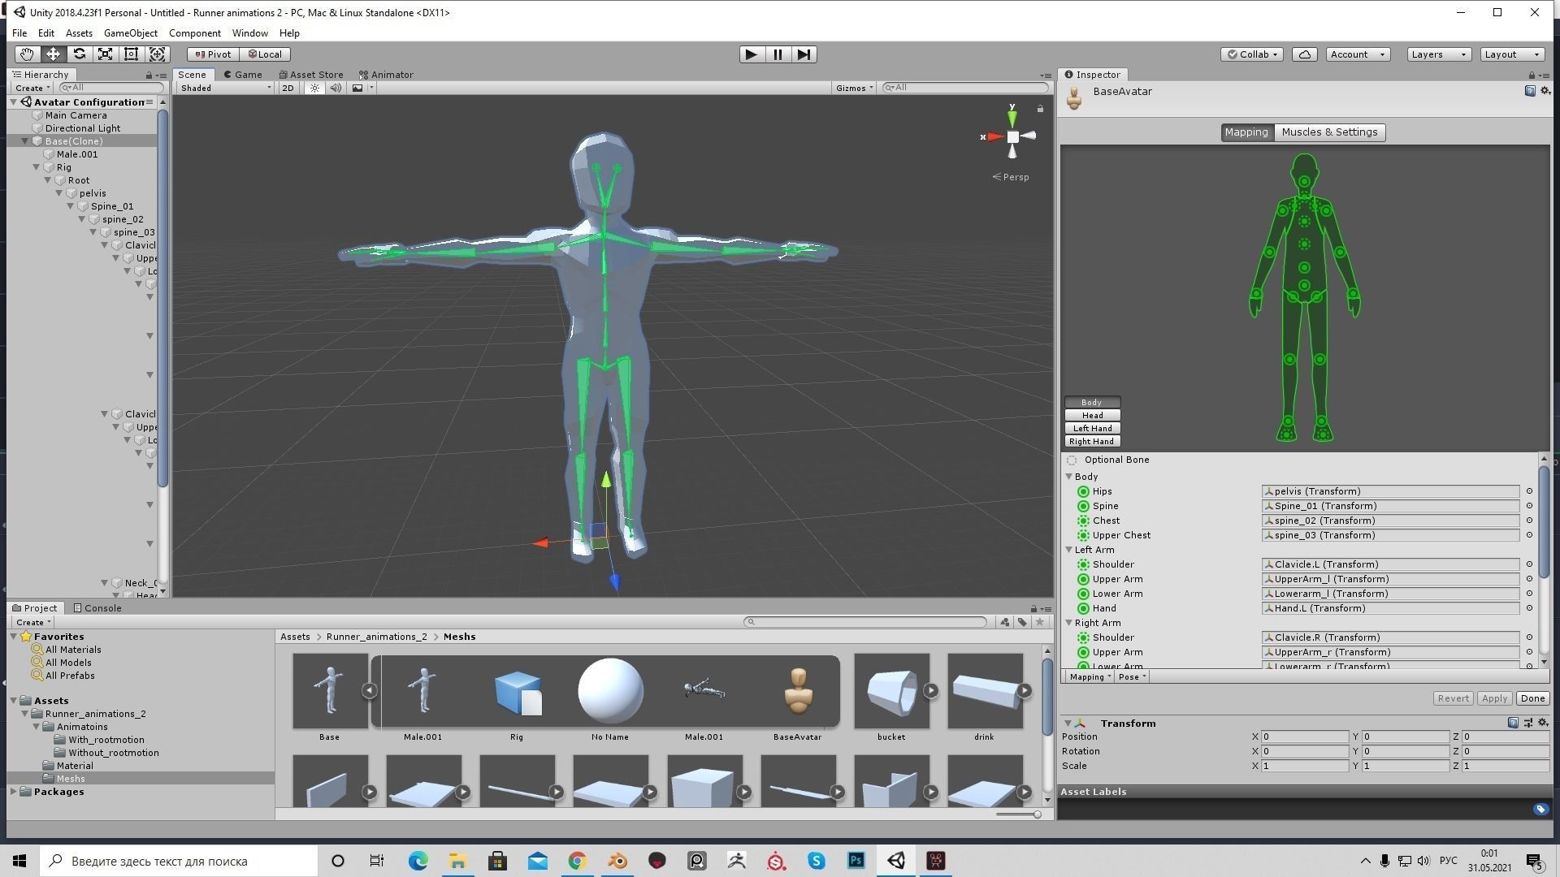Click the Hierarchy vertical scrollbar
Image resolution: width=1560 pixels, height=877 pixels.
(162, 298)
